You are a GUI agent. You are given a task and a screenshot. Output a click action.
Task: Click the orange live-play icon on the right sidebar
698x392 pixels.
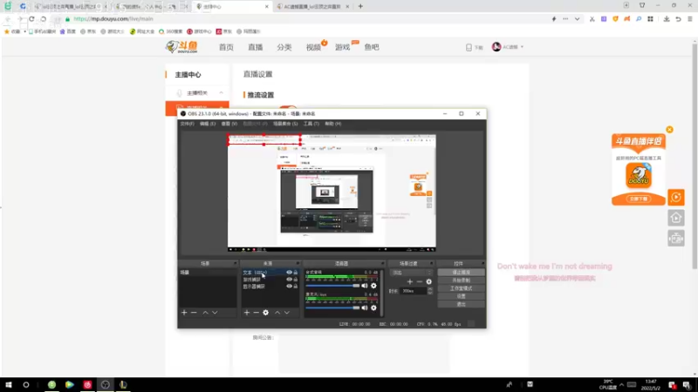click(x=675, y=197)
